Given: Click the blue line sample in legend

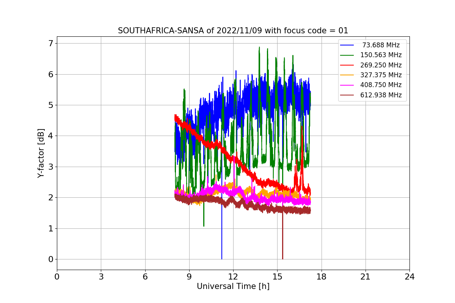Looking at the screenshot, I should [347, 45].
